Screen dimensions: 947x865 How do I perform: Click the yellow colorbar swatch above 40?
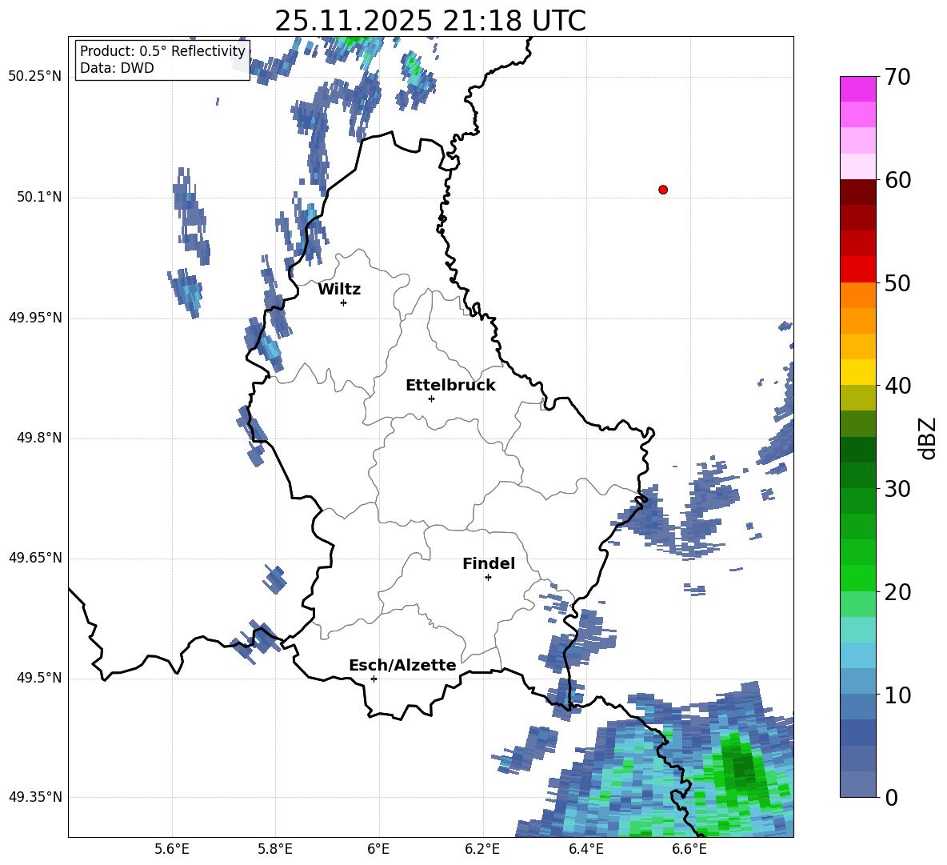[x=857, y=372]
